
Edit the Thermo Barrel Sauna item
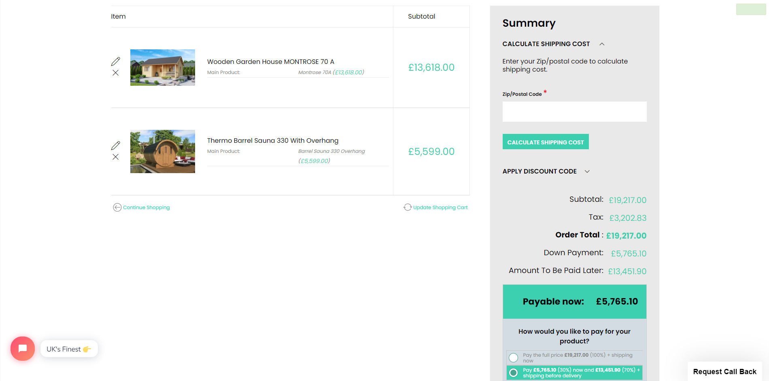pyautogui.click(x=116, y=146)
